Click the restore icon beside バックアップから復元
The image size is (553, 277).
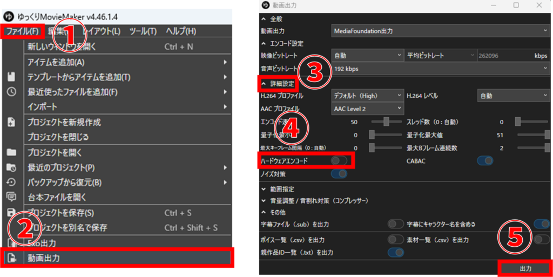[x=11, y=182]
